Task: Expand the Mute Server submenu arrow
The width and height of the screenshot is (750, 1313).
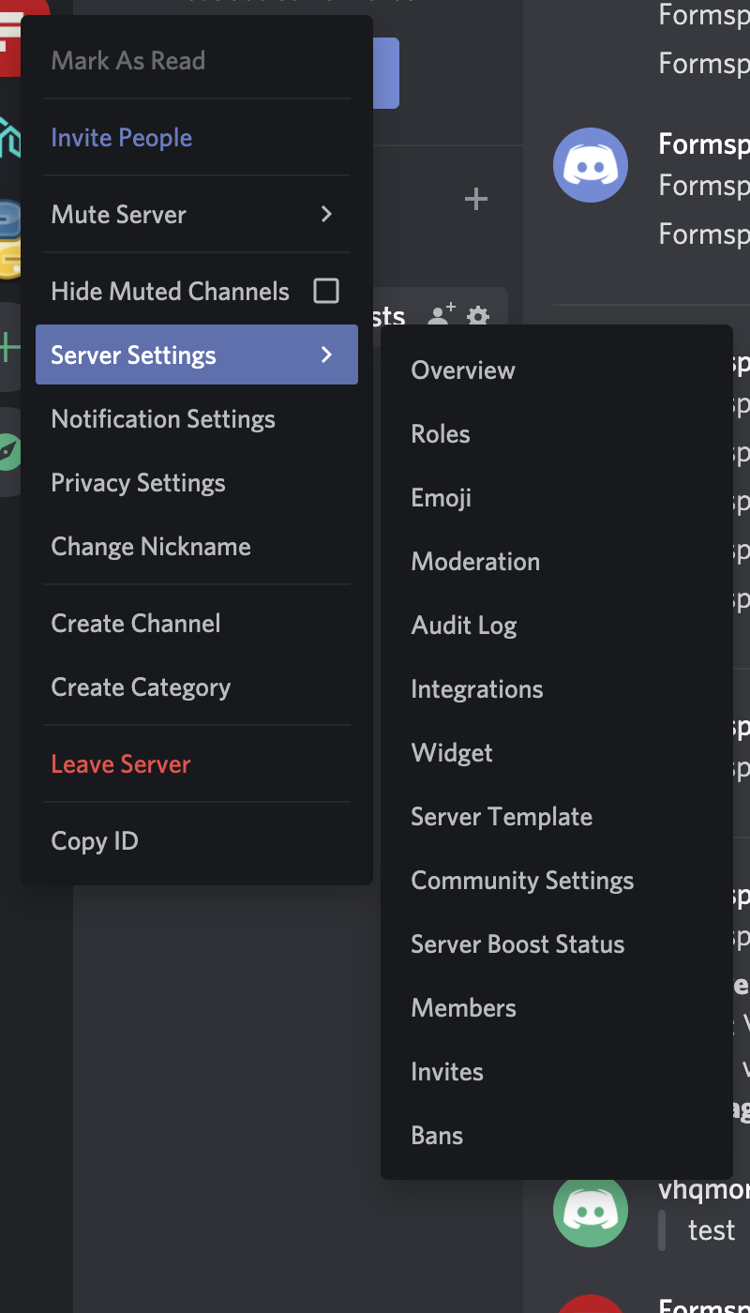Action: 326,215
